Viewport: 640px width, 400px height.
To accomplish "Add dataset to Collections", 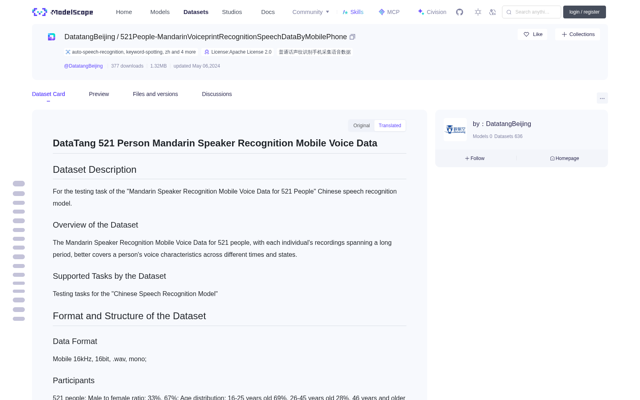I will pyautogui.click(x=578, y=34).
